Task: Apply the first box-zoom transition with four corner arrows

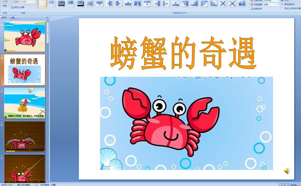Action: 223,4
